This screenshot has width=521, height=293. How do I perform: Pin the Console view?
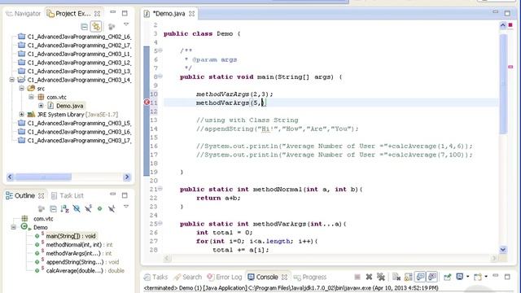coord(447,277)
